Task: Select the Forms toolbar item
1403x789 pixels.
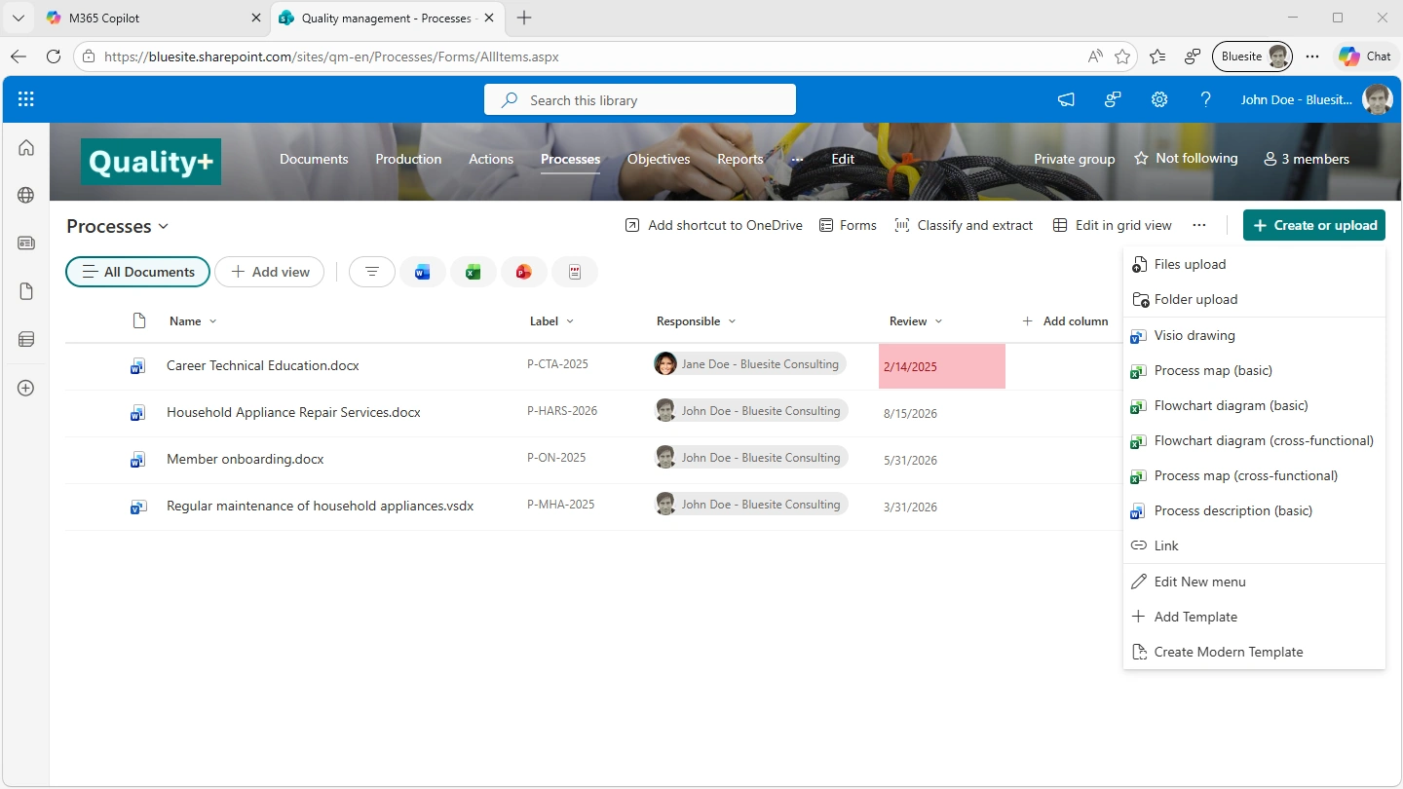Action: pos(848,225)
